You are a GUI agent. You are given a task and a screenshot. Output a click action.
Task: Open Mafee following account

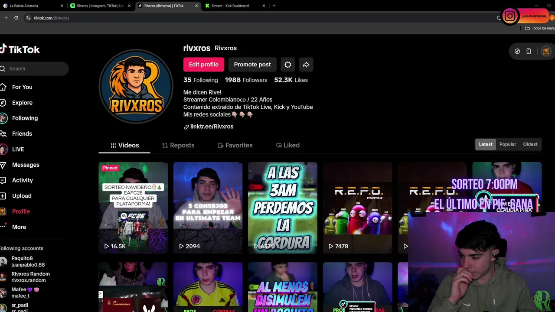[x=20, y=292]
